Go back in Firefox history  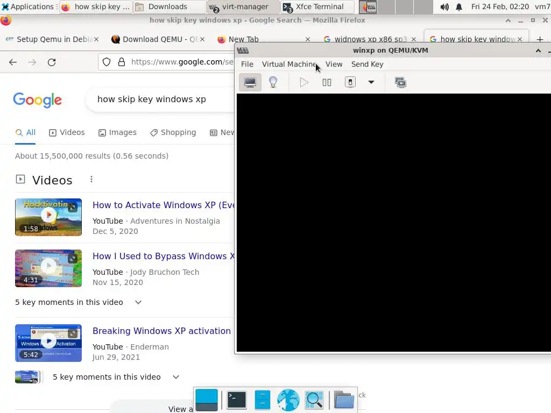pos(13,62)
